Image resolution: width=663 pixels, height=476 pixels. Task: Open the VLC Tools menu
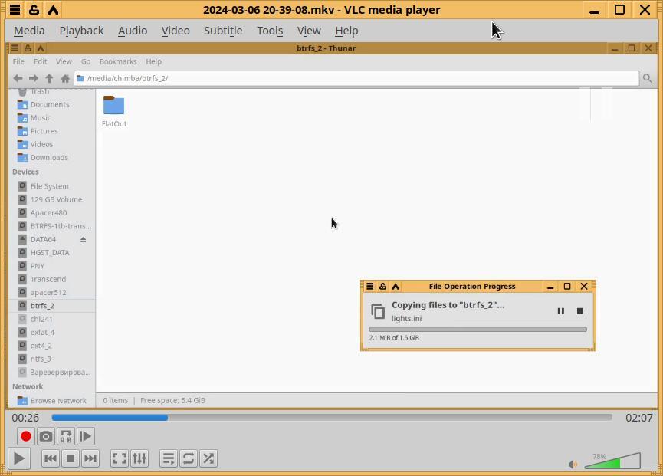(270, 31)
